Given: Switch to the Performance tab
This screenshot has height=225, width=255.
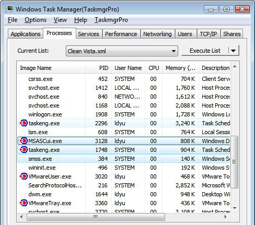Looking at the screenshot, I should tap(121, 34).
